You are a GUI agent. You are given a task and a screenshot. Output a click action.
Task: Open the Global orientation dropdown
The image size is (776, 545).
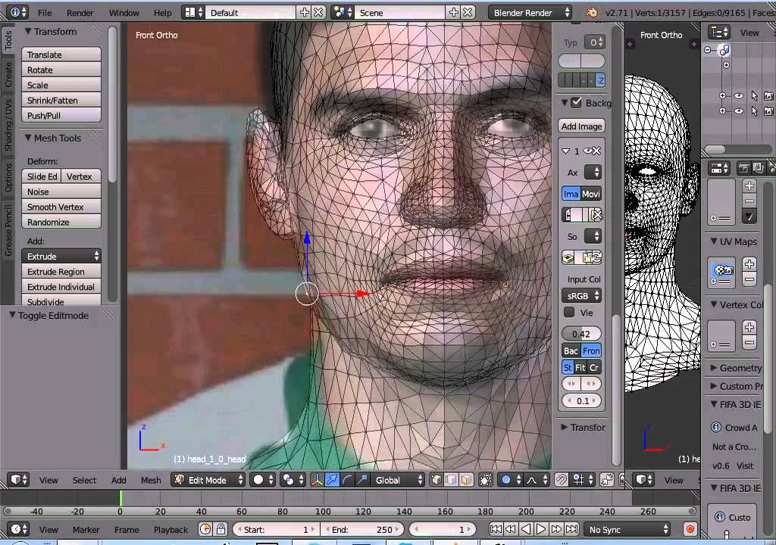click(x=399, y=480)
